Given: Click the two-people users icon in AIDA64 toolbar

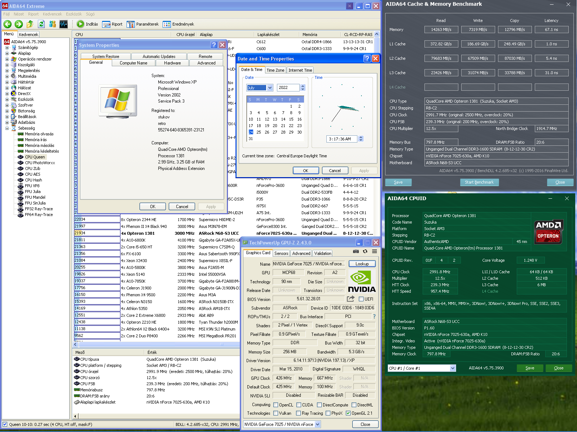Looking at the screenshot, I should click(52, 24).
